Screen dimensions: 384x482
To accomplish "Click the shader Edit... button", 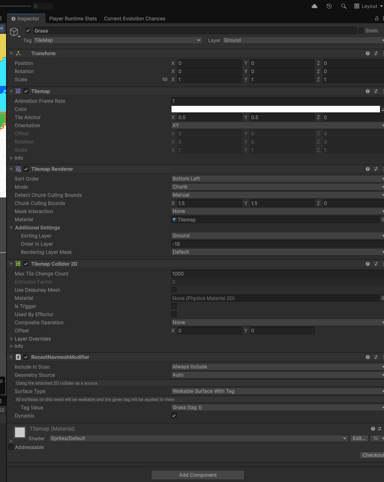I will (359, 438).
